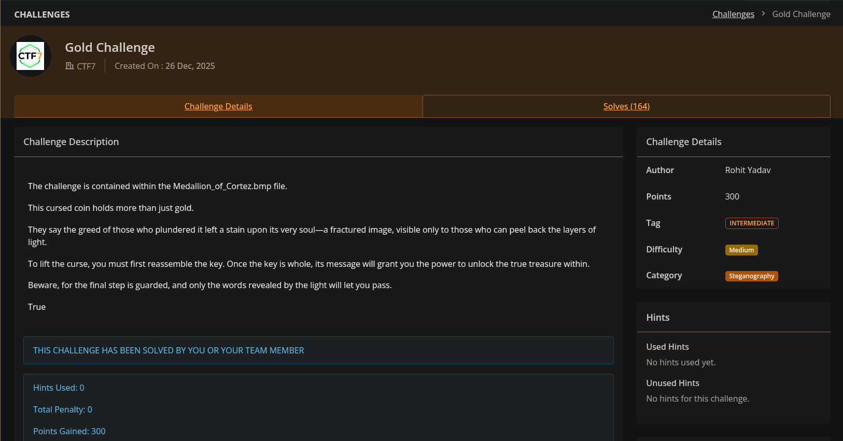Viewport: 843px width, 441px height.
Task: Click Gold Challenge breadcrumb text
Action: 801,14
